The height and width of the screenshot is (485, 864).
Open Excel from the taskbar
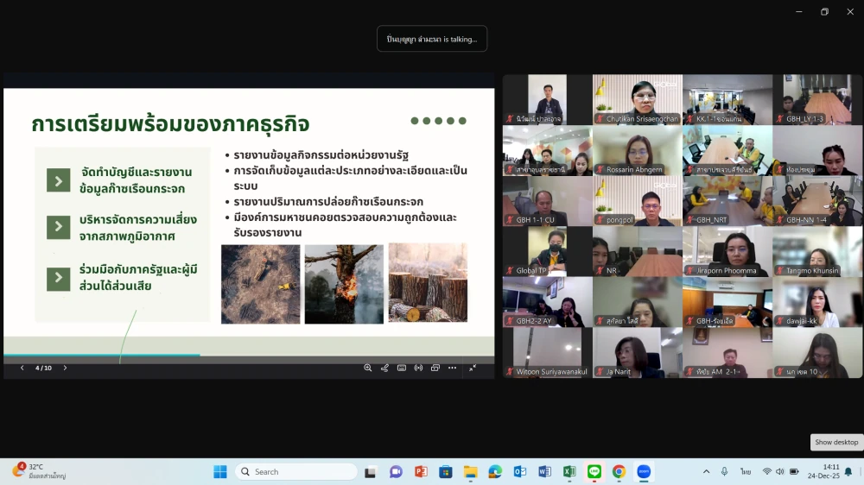tap(569, 472)
